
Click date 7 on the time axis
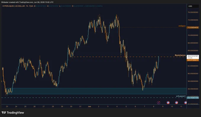point(145,106)
